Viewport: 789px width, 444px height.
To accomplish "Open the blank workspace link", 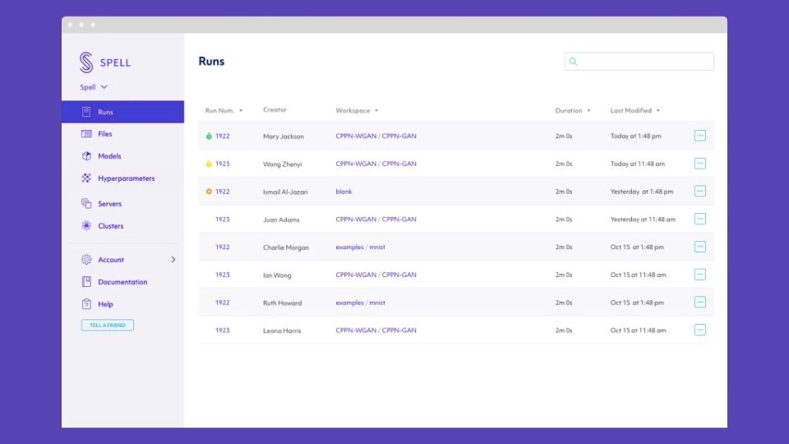I will [344, 192].
